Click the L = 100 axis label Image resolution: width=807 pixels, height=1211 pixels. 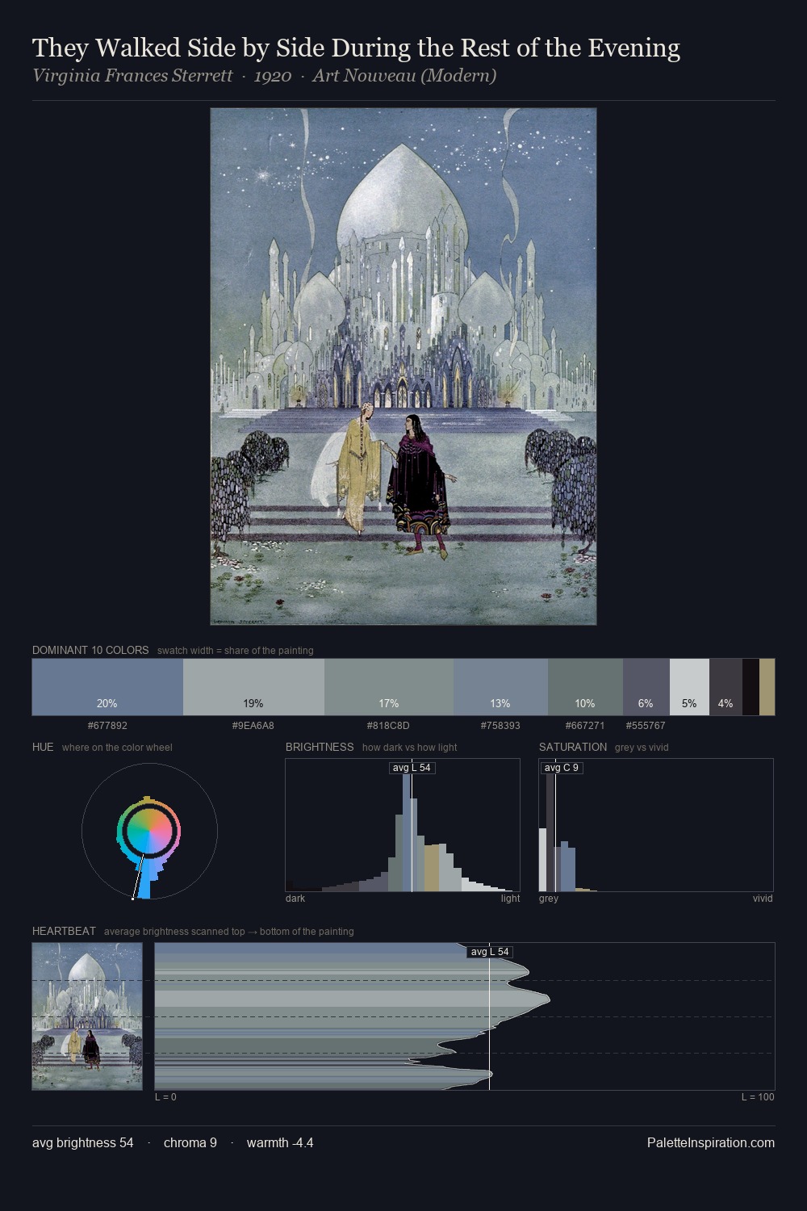click(x=758, y=1097)
